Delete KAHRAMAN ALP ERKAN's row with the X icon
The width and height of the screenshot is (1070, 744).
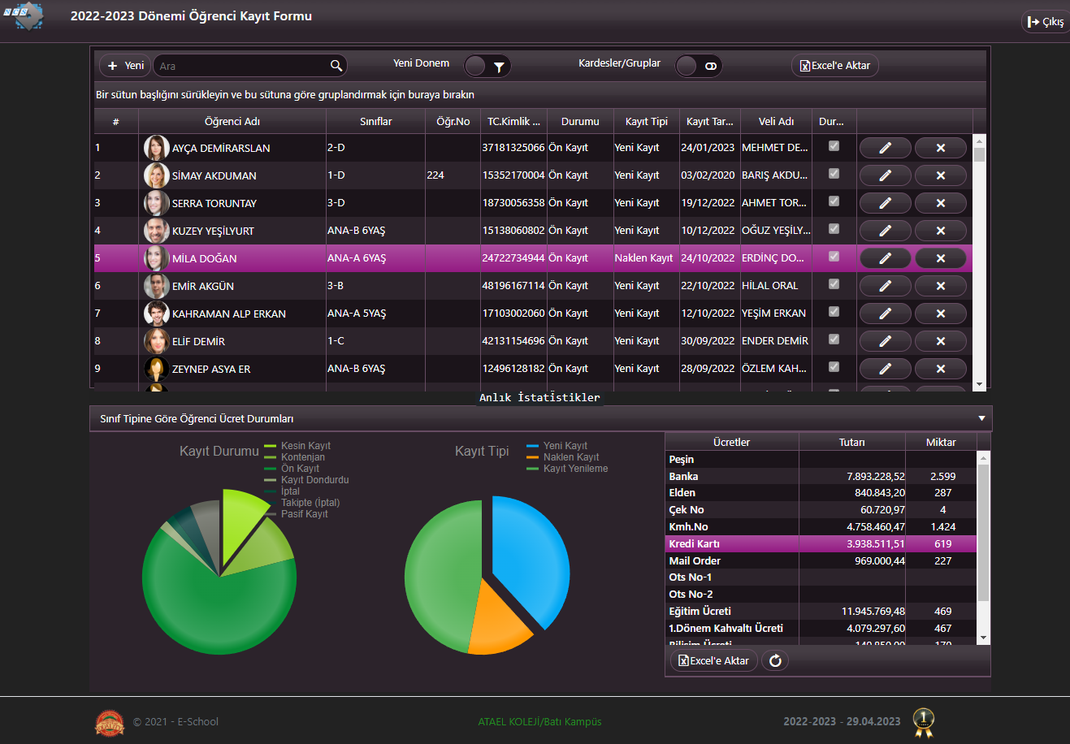click(x=940, y=314)
